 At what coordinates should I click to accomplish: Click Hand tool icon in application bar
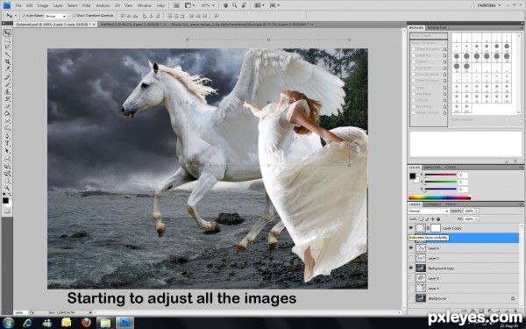[226, 5]
